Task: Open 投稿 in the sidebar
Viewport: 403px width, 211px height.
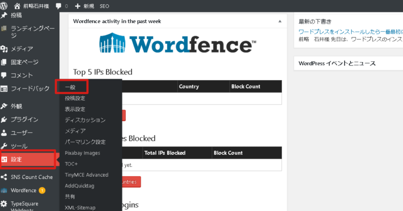Action: [16, 15]
